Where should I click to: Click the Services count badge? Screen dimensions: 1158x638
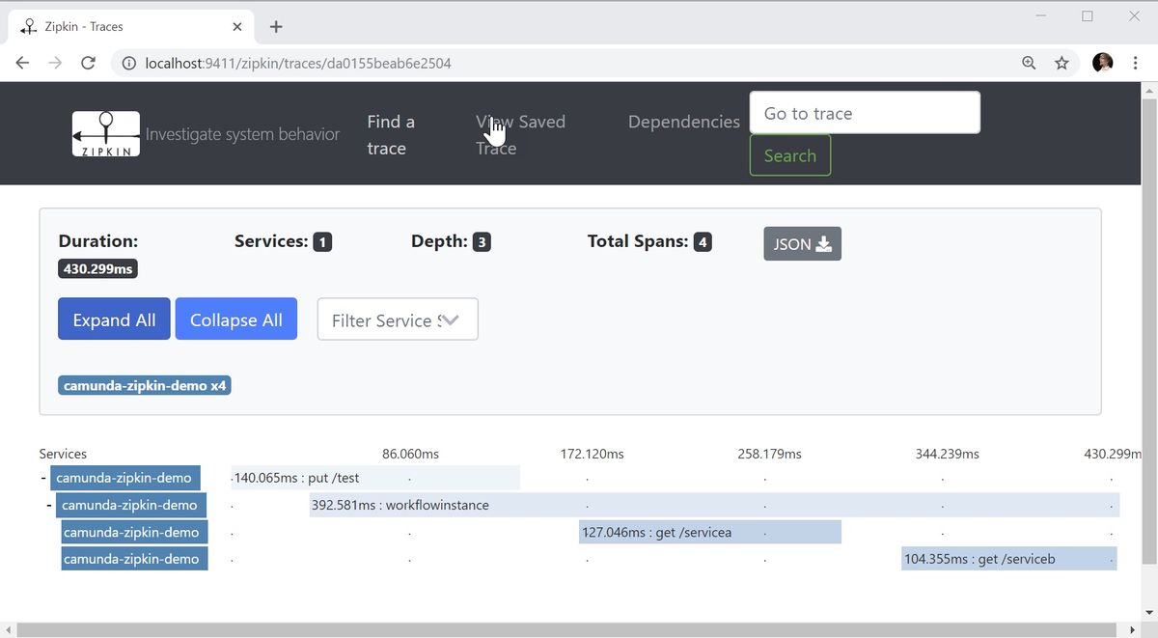[x=322, y=242]
